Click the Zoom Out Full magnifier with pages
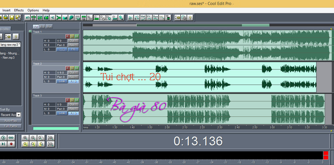Screen dimensions: 334x165 [x=41, y=138]
